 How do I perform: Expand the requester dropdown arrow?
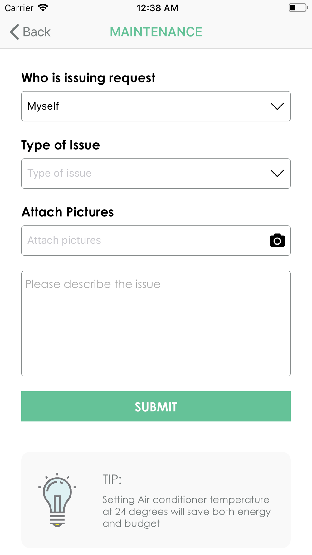tap(277, 106)
